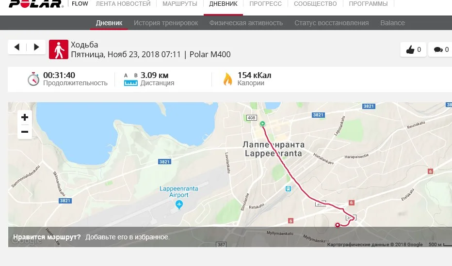
Task: Click the stopwatch duration icon
Action: tap(33, 79)
